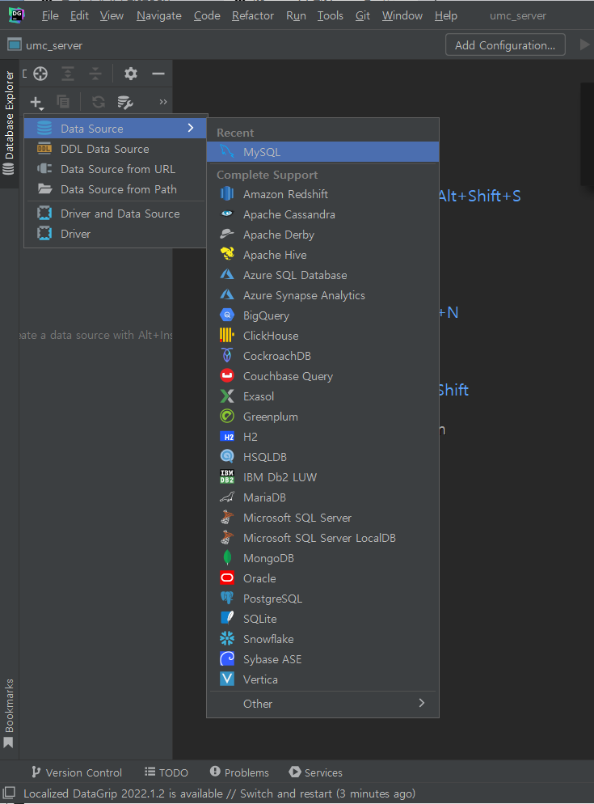Open the File menu
The width and height of the screenshot is (594, 804).
click(x=50, y=16)
